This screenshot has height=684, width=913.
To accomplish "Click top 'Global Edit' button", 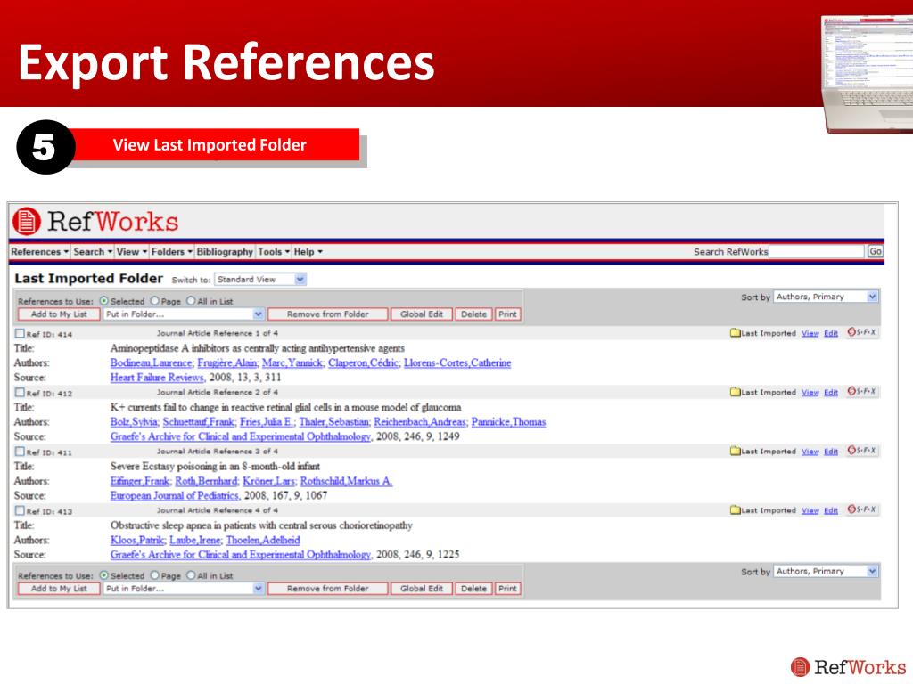I will click(422, 314).
